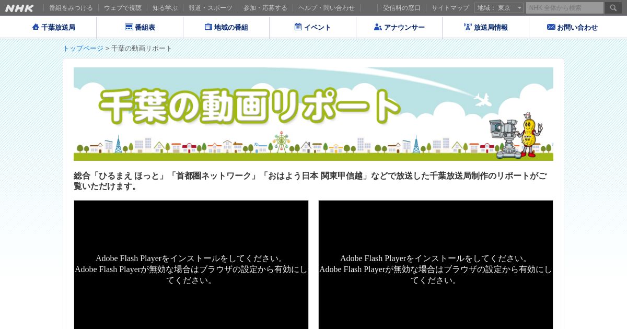627x329 pixels.
Task: Select the 番組表 navigation tab
Action: point(140,28)
